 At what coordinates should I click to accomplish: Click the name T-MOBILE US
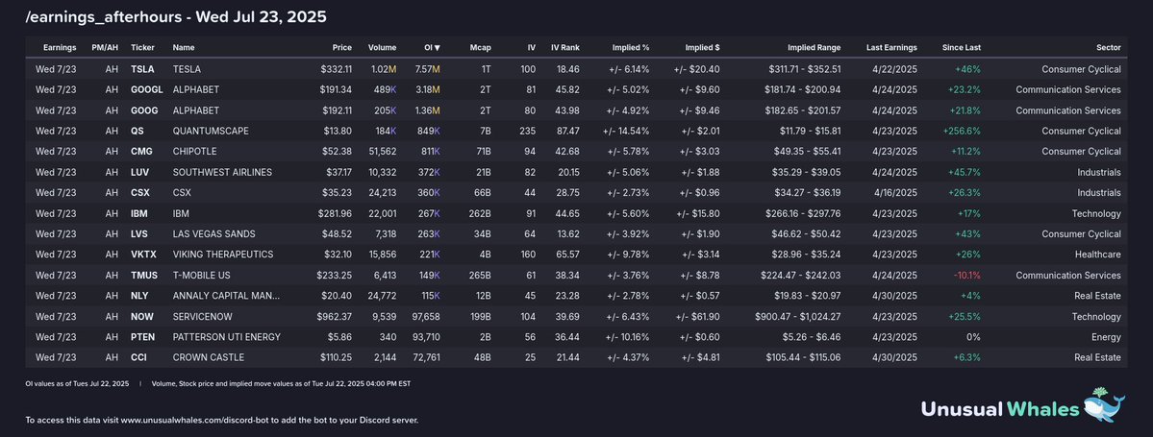202,276
